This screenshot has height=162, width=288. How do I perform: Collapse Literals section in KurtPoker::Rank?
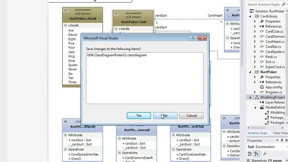pos(65,25)
